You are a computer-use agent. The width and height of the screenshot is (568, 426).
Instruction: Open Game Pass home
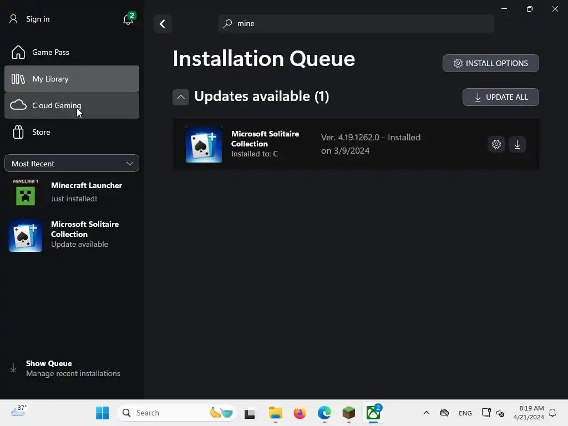[x=72, y=52]
